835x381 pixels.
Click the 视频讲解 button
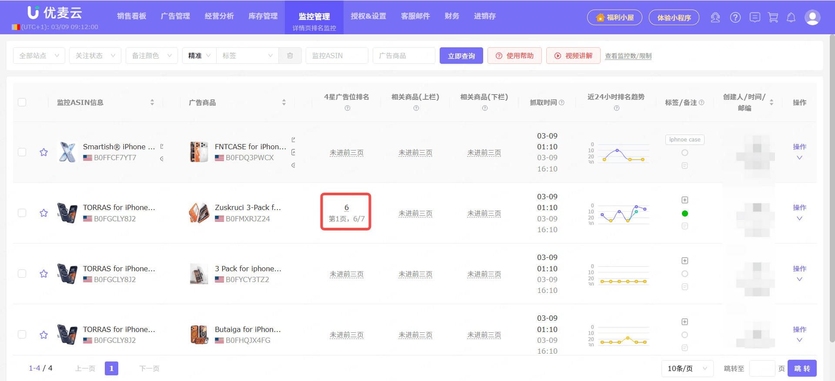pos(573,56)
